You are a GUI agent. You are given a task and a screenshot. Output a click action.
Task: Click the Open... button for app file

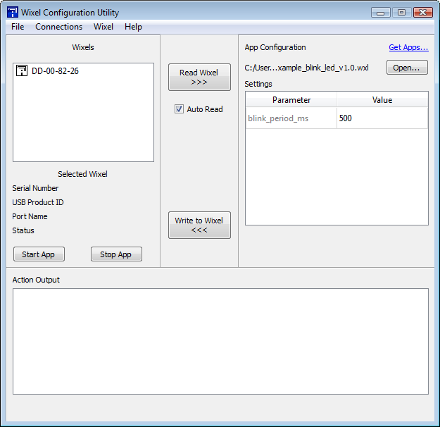point(407,68)
